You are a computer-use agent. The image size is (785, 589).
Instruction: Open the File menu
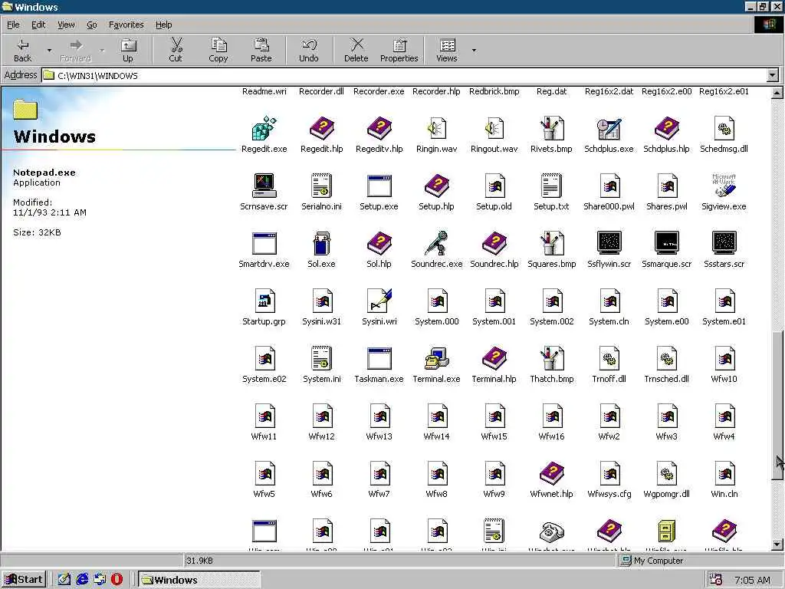pyautogui.click(x=13, y=25)
